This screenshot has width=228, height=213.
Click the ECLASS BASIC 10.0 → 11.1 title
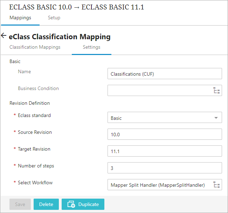[77, 7]
